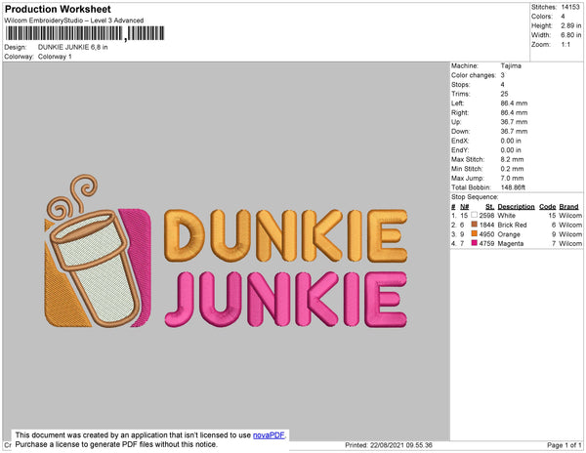Click the Height value '2.89 in'
586x453 pixels.
[x=571, y=25]
